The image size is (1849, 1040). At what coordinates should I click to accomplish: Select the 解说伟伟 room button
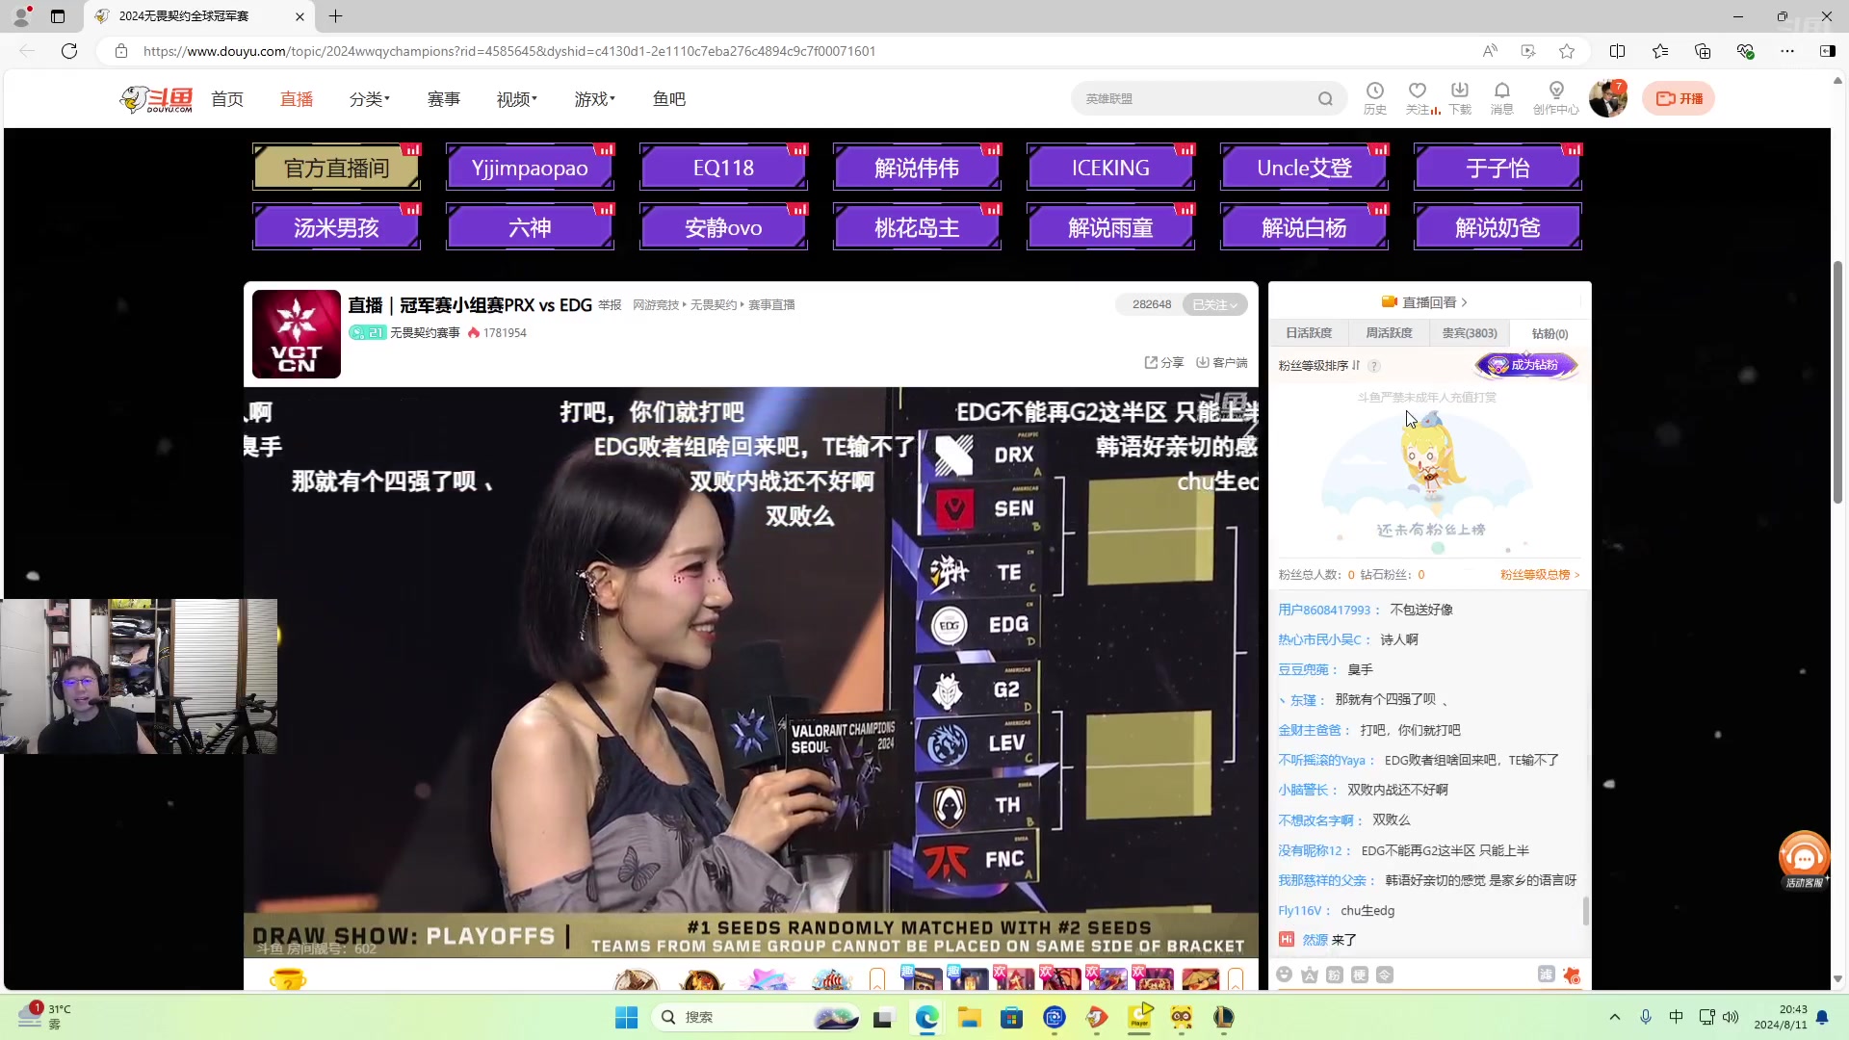coord(917,168)
